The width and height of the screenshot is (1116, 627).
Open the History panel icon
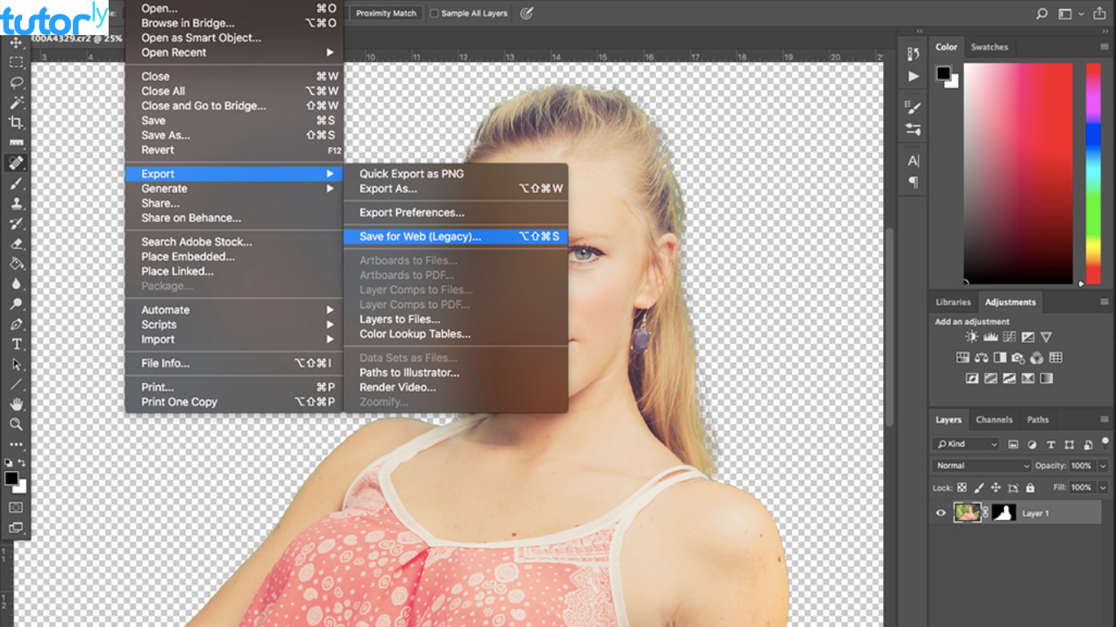tap(913, 54)
